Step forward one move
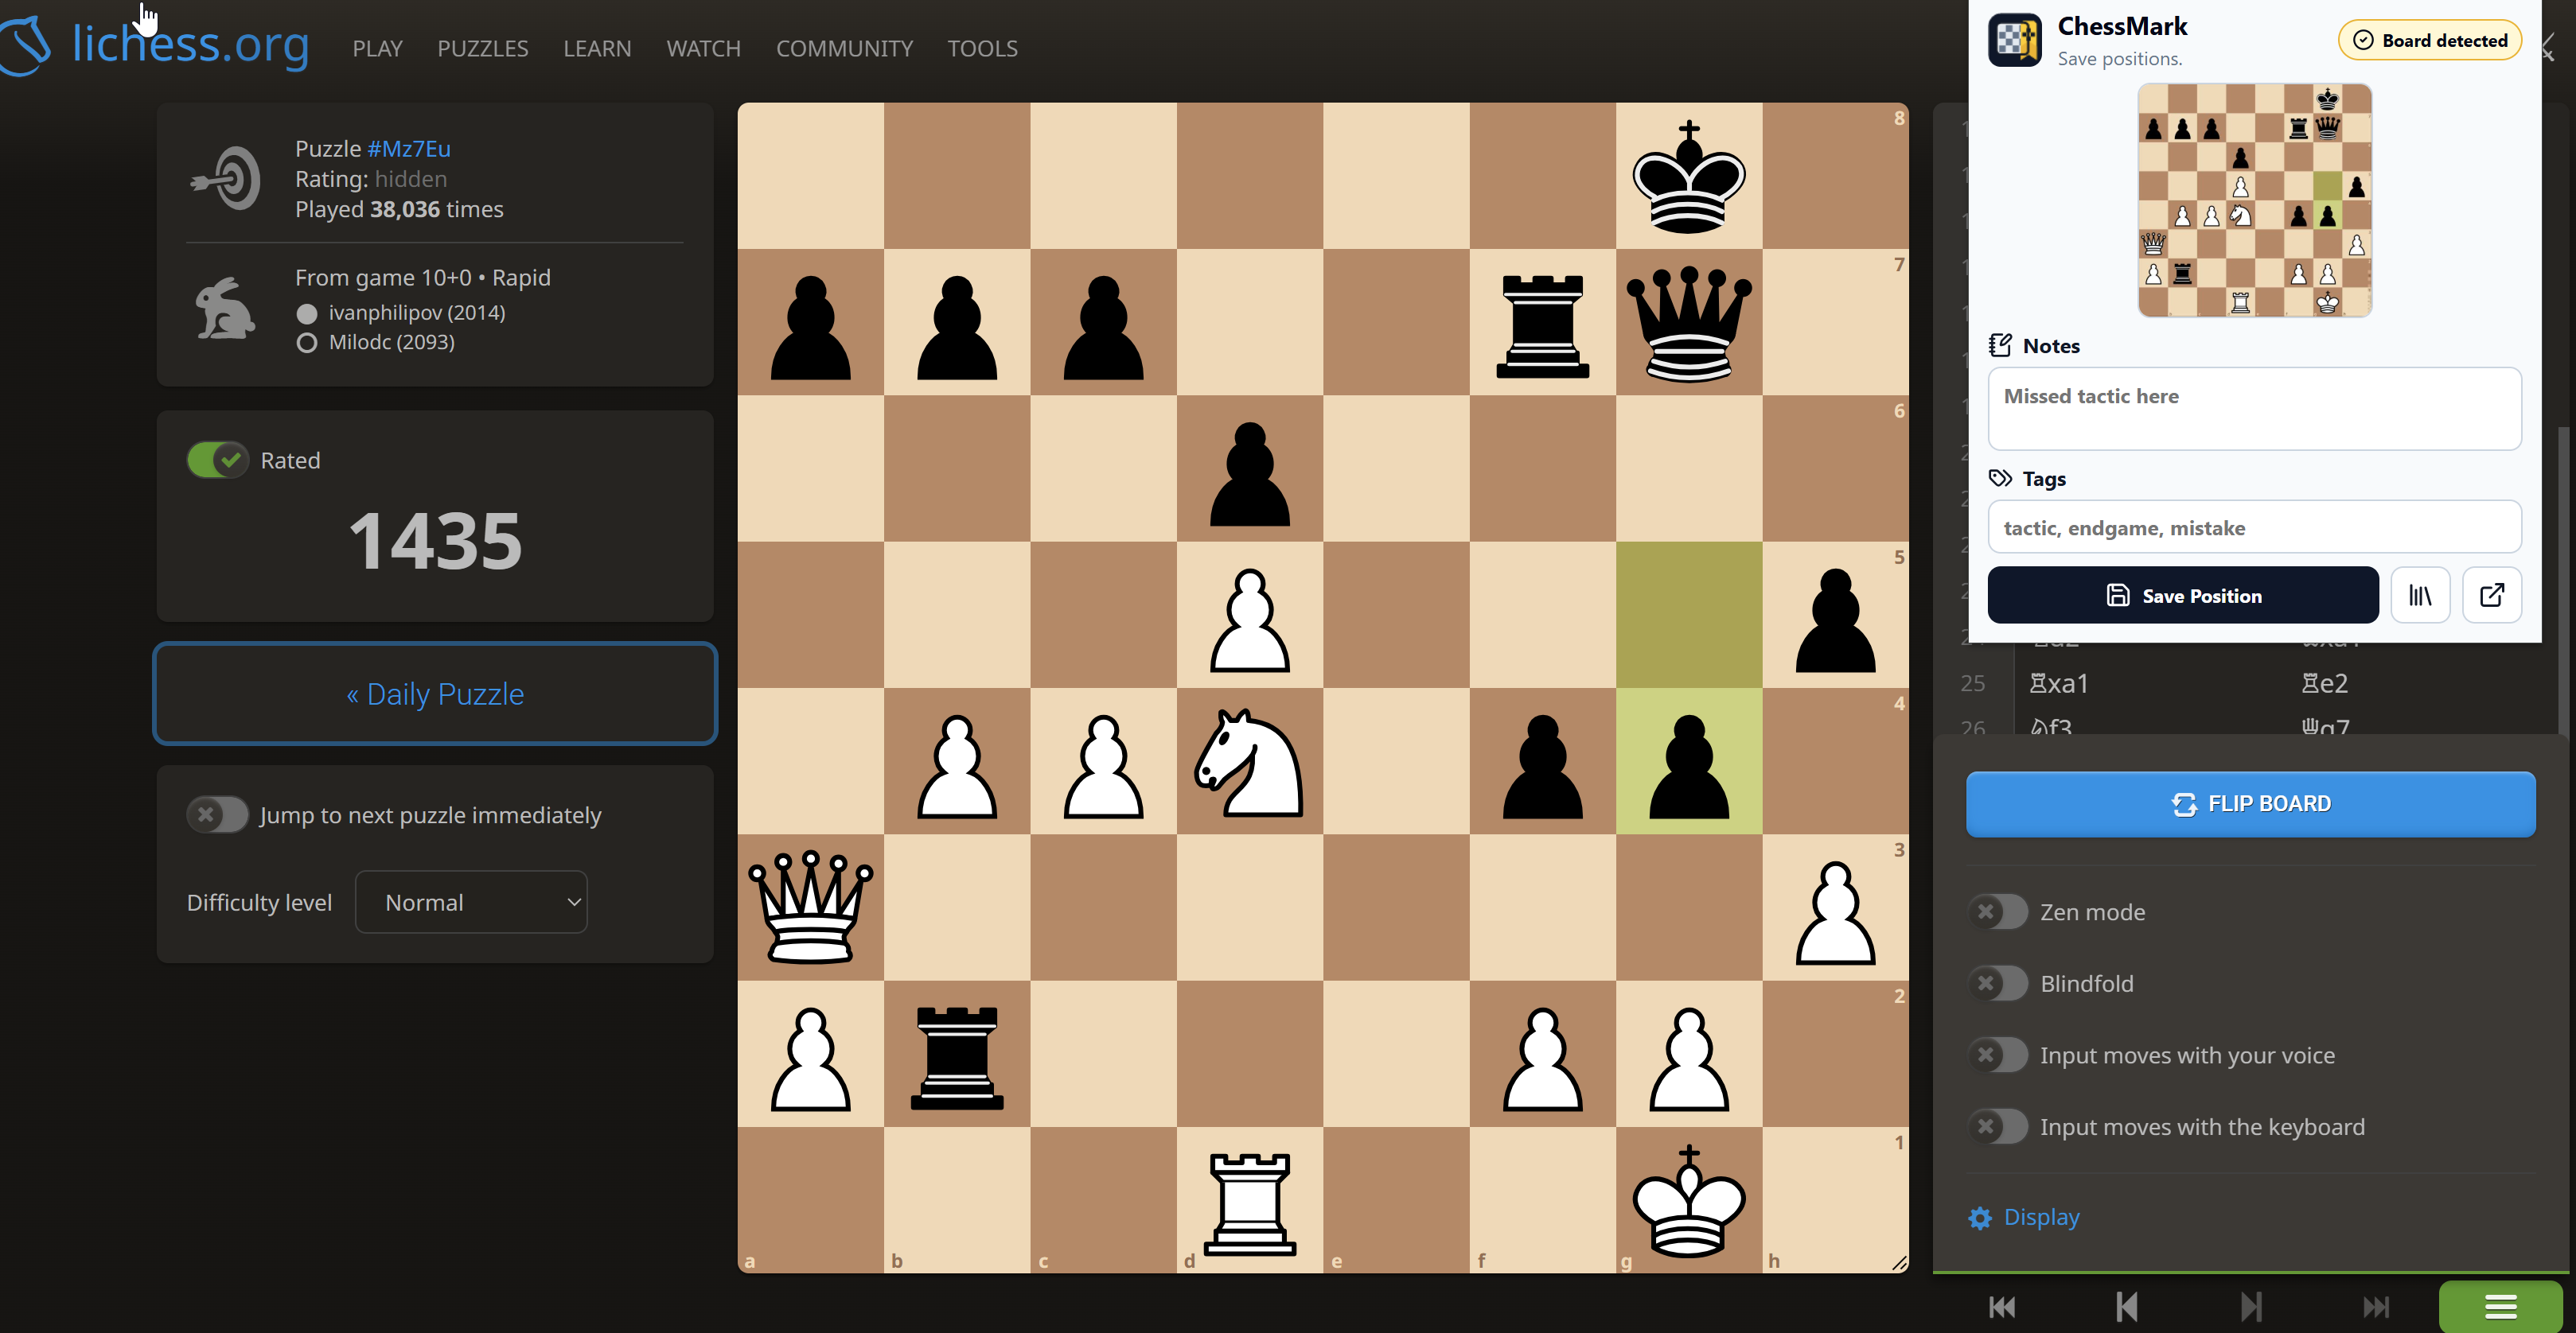Viewport: 2576px width, 1333px height. click(x=2251, y=1306)
